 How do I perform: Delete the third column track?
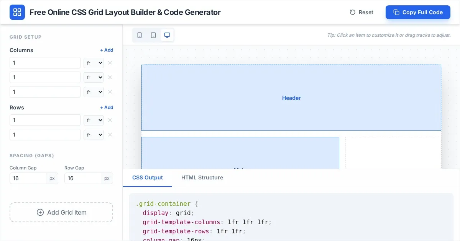[x=110, y=92]
